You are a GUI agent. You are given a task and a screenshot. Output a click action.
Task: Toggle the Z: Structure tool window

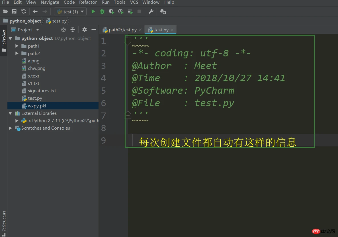4,223
